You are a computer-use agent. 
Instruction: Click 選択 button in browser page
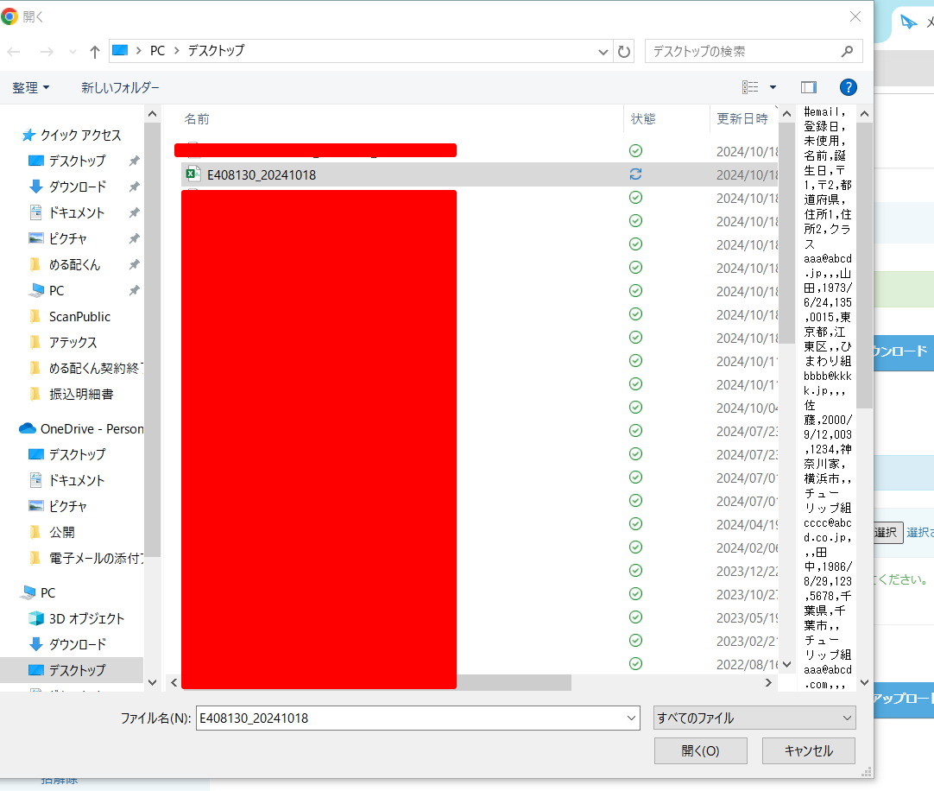coord(887,532)
